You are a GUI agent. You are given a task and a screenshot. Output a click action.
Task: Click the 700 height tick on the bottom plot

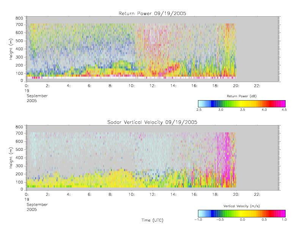tap(19, 133)
